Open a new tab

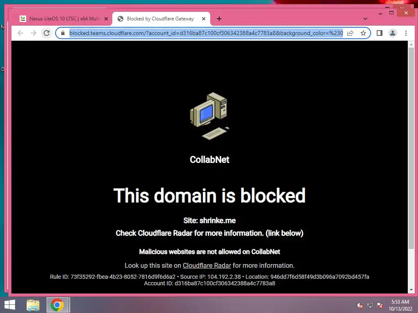pyautogui.click(x=219, y=19)
